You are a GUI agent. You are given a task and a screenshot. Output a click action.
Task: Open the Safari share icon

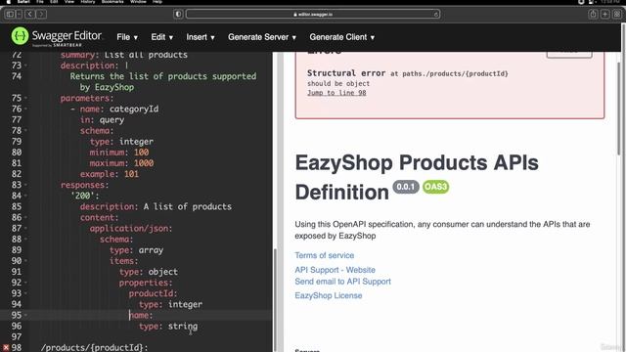pos(593,15)
